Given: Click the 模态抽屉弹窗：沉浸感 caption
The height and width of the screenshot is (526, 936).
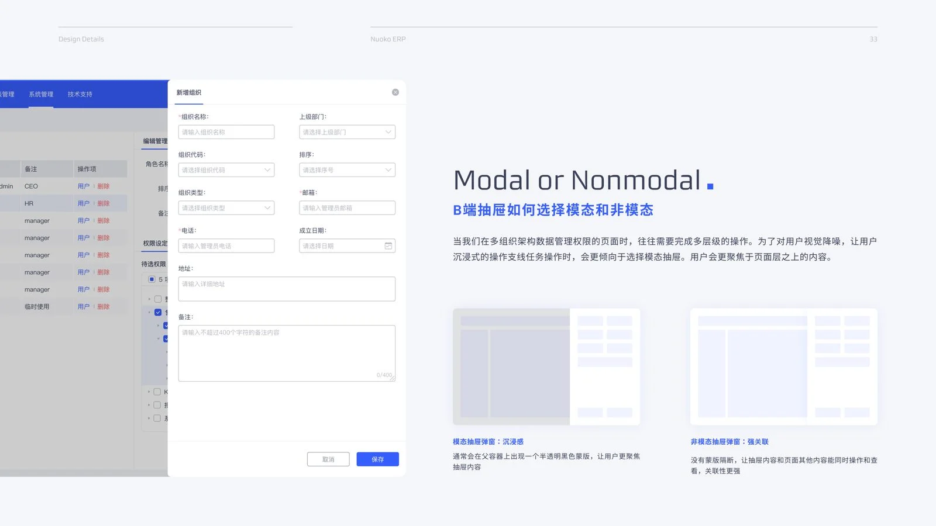Looking at the screenshot, I should tap(488, 442).
